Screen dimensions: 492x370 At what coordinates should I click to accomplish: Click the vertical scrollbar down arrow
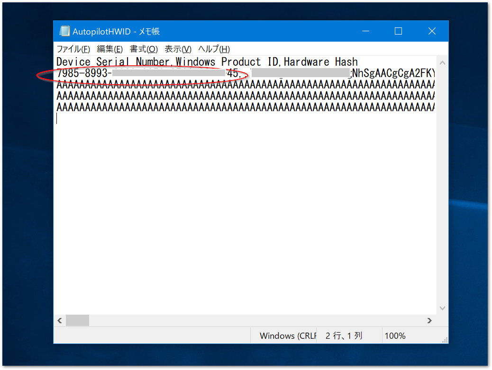coord(442,308)
